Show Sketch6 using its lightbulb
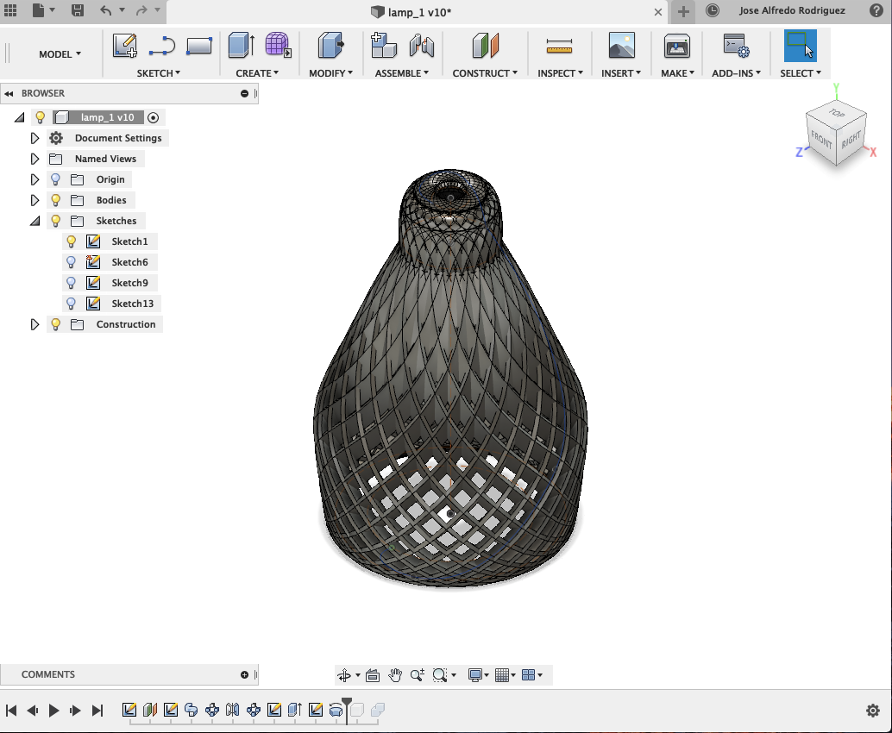This screenshot has width=892, height=733. coord(71,262)
